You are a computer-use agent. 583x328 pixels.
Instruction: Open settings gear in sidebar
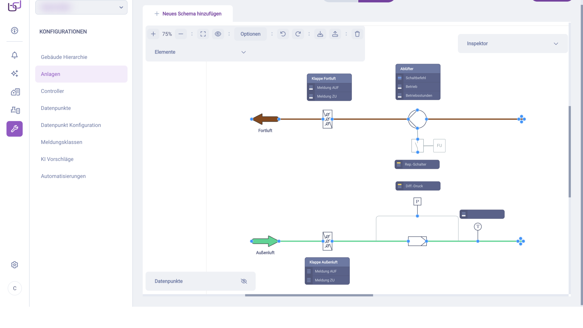(15, 265)
